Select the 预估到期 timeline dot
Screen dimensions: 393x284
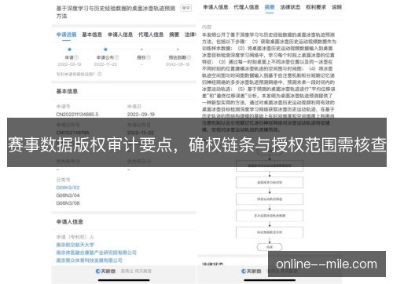coord(178,49)
